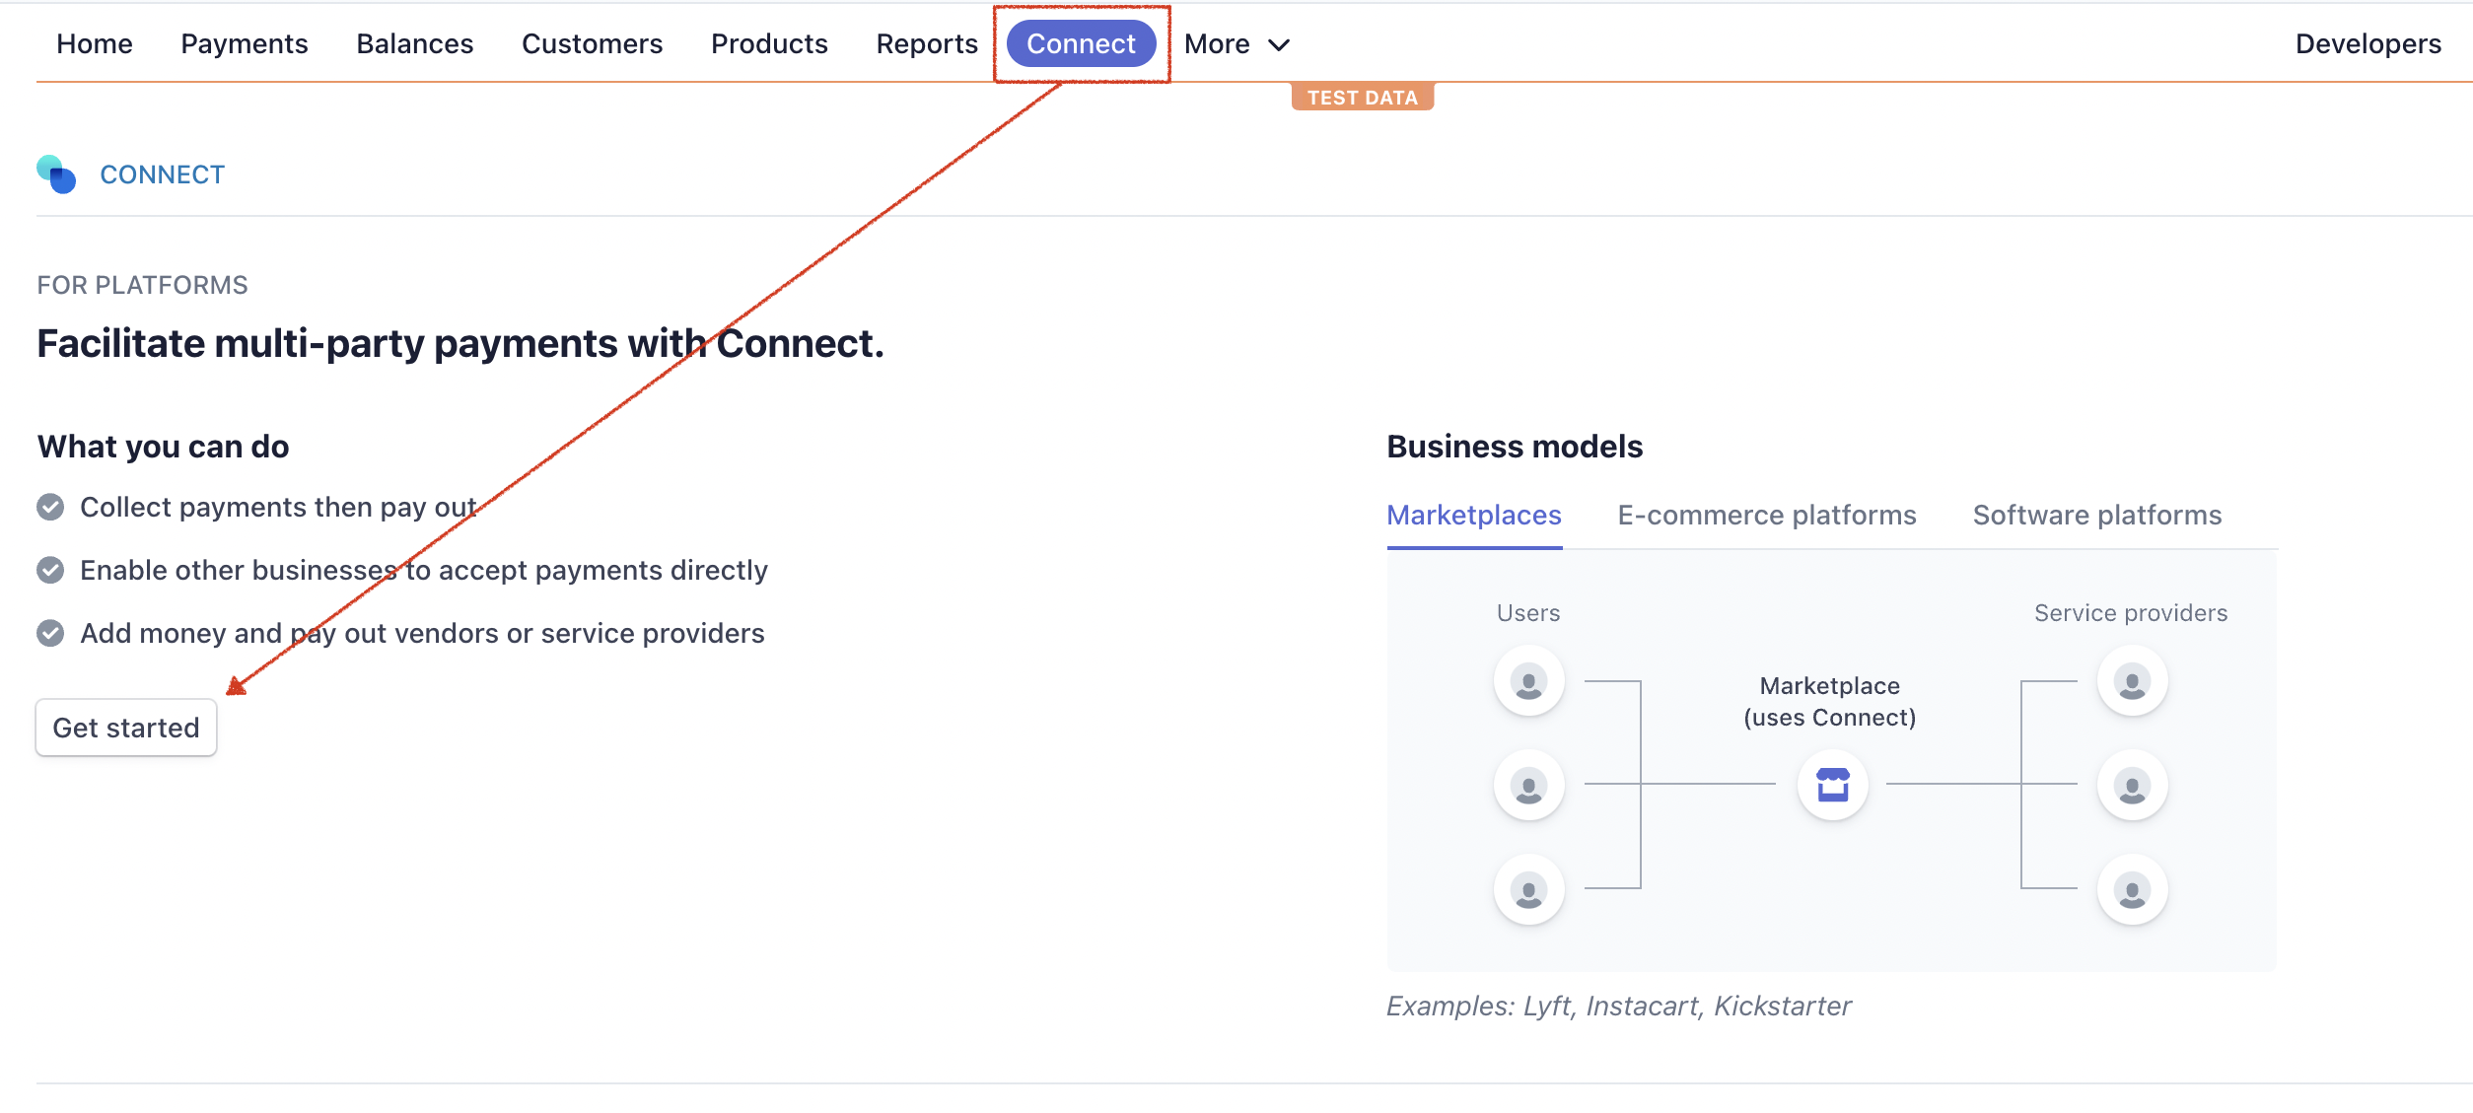This screenshot has width=2473, height=1113.
Task: Switch to the Software platforms tab
Action: [x=2096, y=515]
